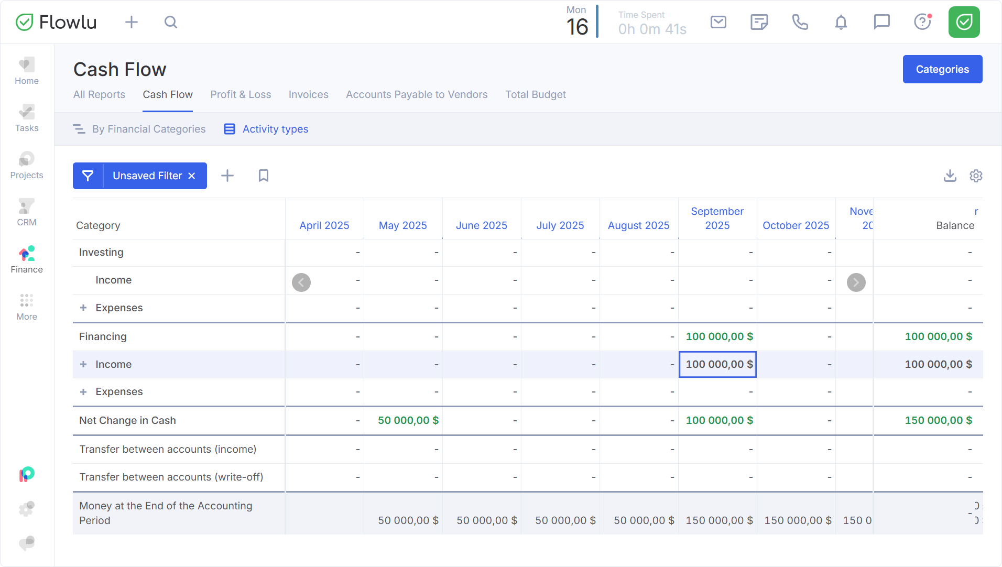
Task: Open the September 2025 column link
Action: click(717, 218)
